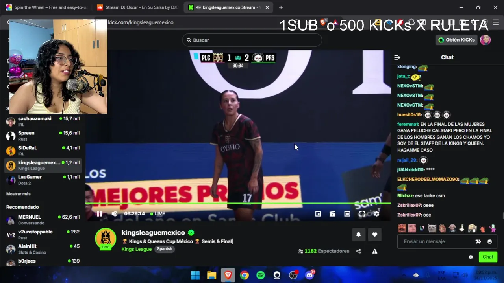The height and width of the screenshot is (283, 504).
Task: Open Google Chrome from taskbar
Action: pyautogui.click(x=245, y=275)
